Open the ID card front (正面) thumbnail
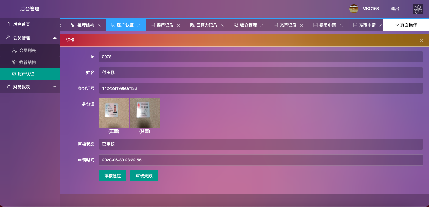429x207 pixels. [114, 113]
